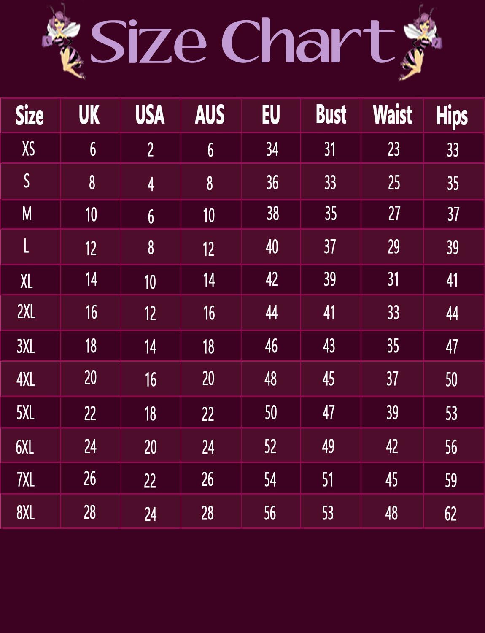Select the 8XL size row label
The width and height of the screenshot is (485, 633).
[25, 513]
